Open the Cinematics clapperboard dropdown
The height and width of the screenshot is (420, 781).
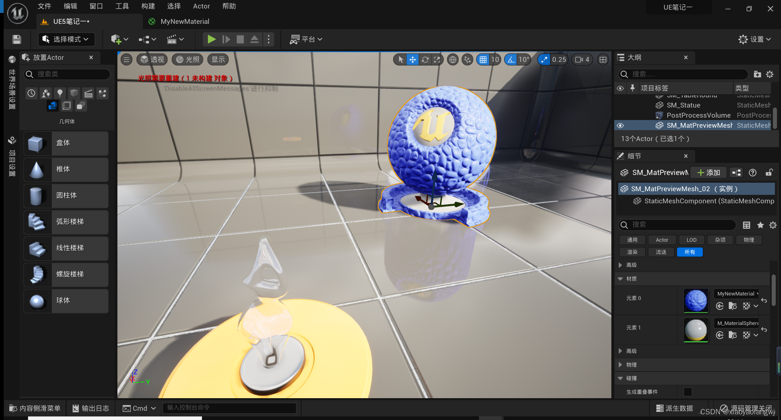click(x=175, y=39)
